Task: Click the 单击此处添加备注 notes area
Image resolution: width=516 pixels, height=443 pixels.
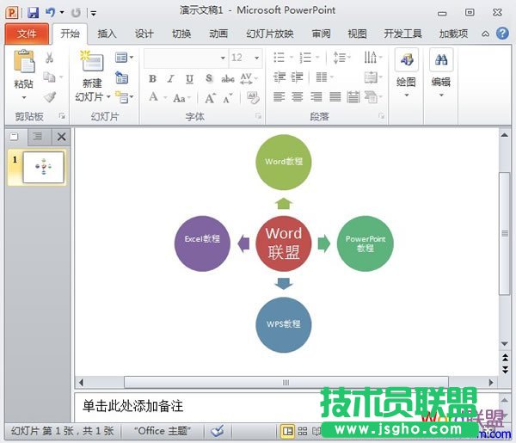Action: tap(132, 406)
